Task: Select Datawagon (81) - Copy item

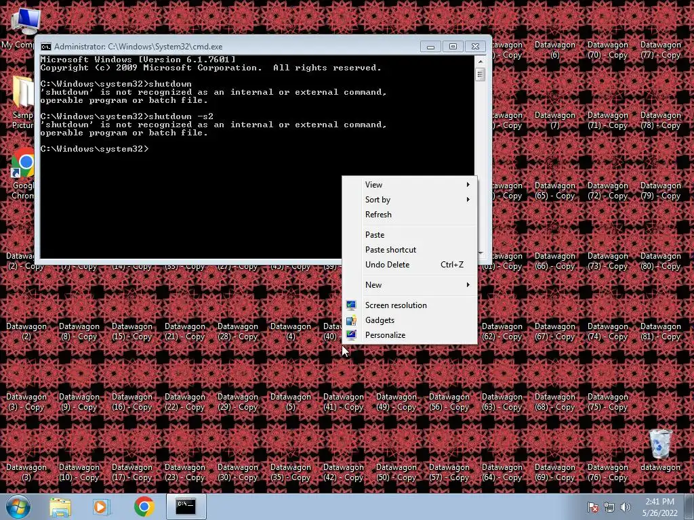Action: [660, 331]
